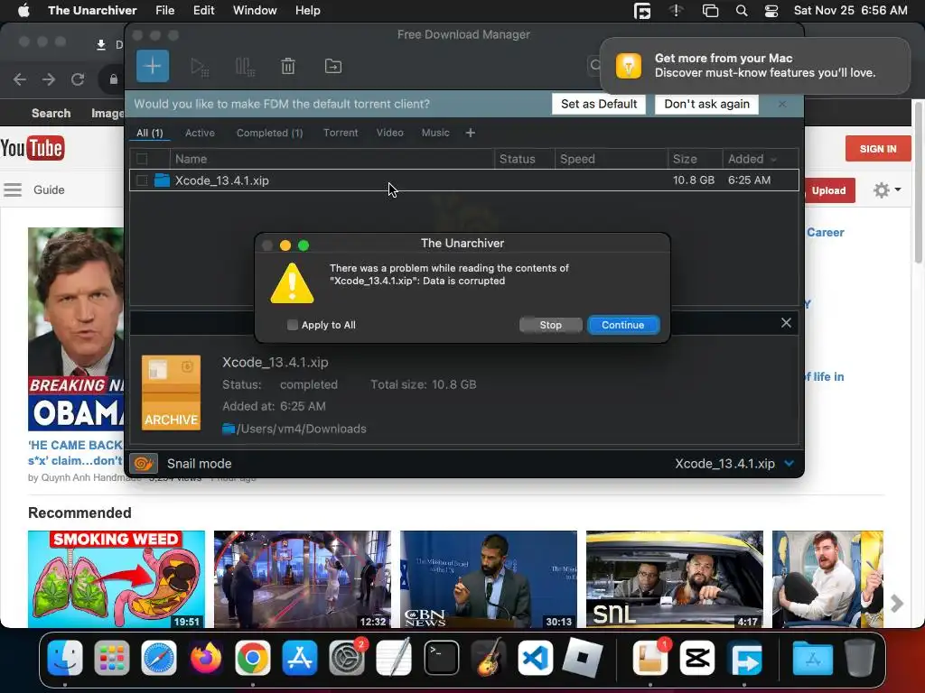925x693 pixels.
Task: Open the YouTube Guide hamburger menu
Action: [x=13, y=189]
